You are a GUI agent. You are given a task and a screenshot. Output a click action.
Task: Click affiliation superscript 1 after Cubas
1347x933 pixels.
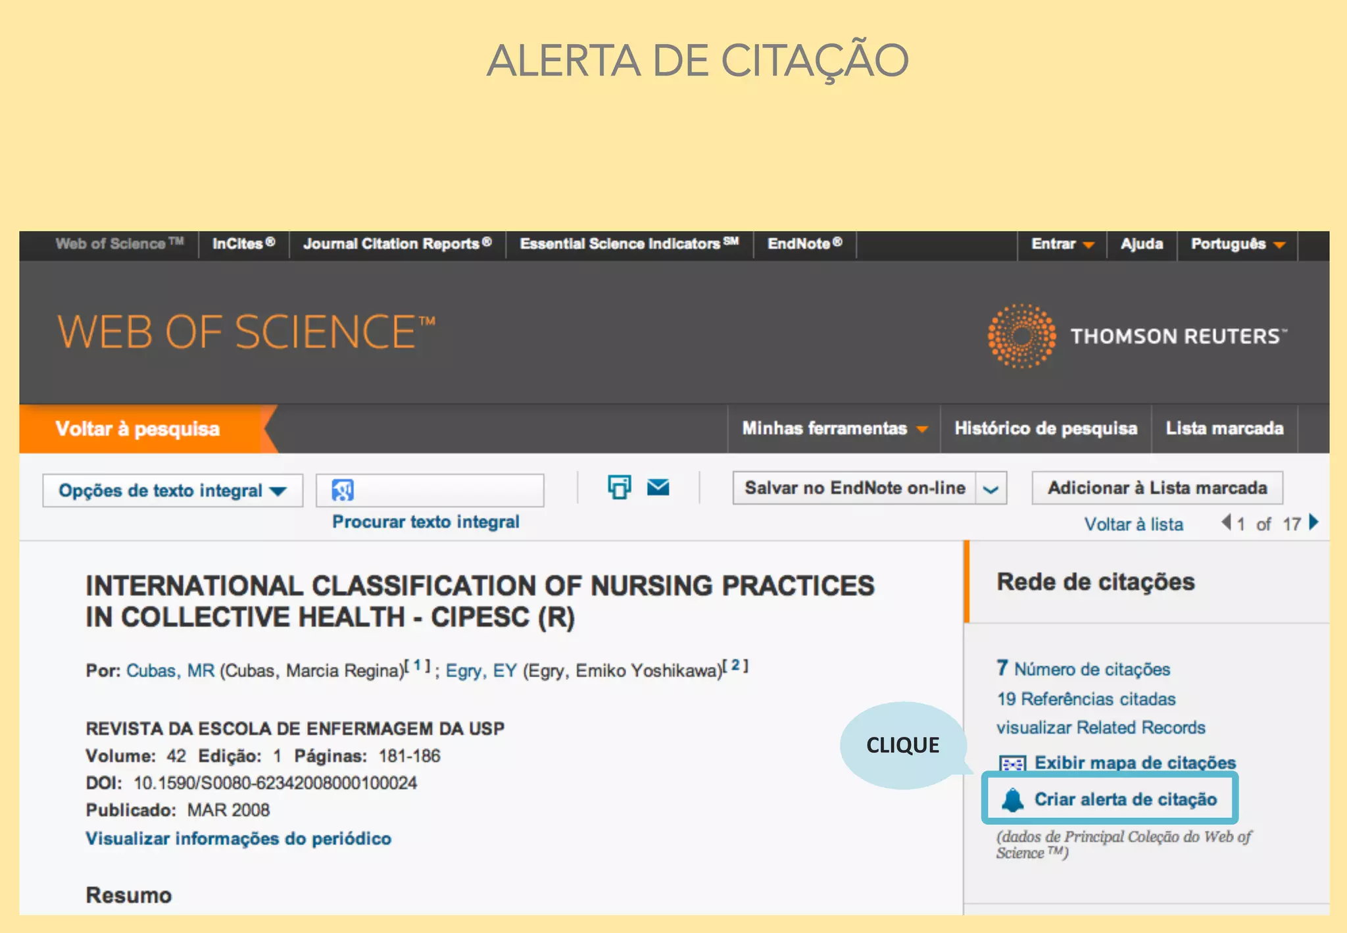click(x=417, y=666)
